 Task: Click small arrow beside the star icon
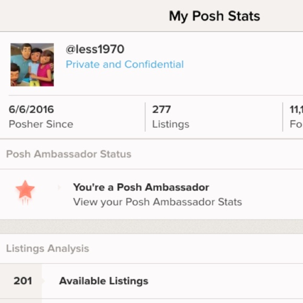pyautogui.click(x=59, y=188)
